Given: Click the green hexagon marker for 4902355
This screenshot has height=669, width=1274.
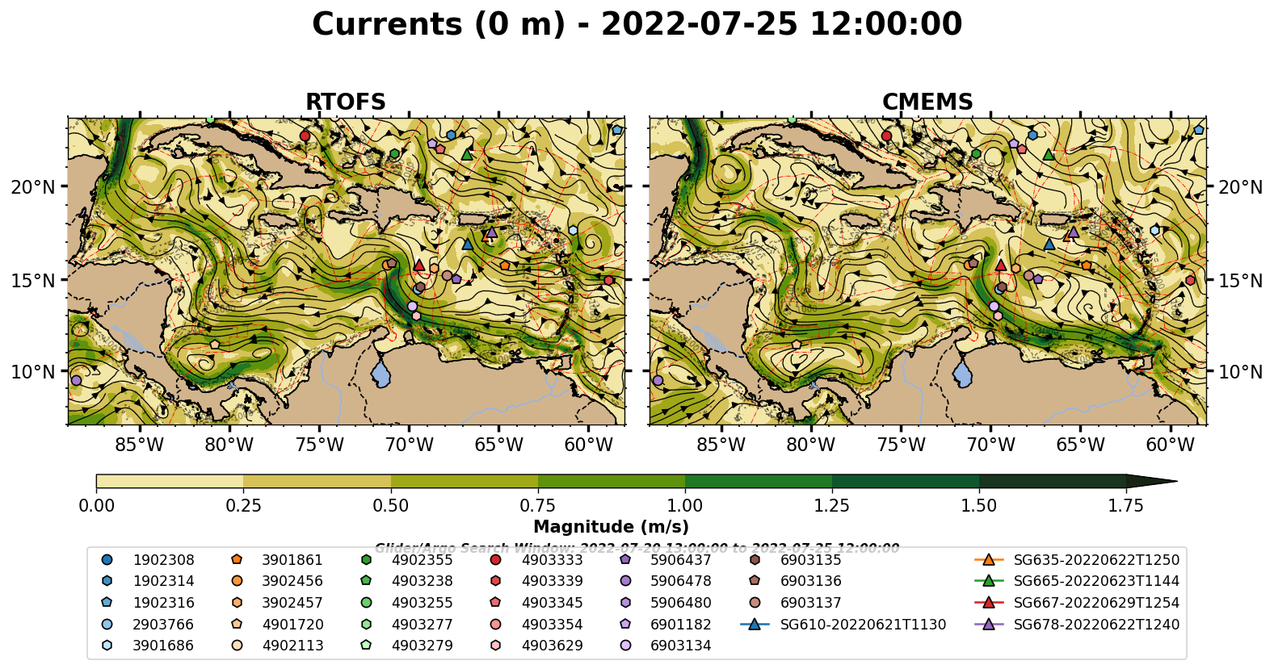Looking at the screenshot, I should pos(366,559).
